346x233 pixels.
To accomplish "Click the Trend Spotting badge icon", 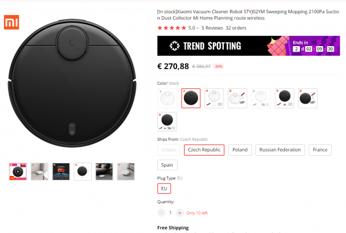I will tap(174, 46).
